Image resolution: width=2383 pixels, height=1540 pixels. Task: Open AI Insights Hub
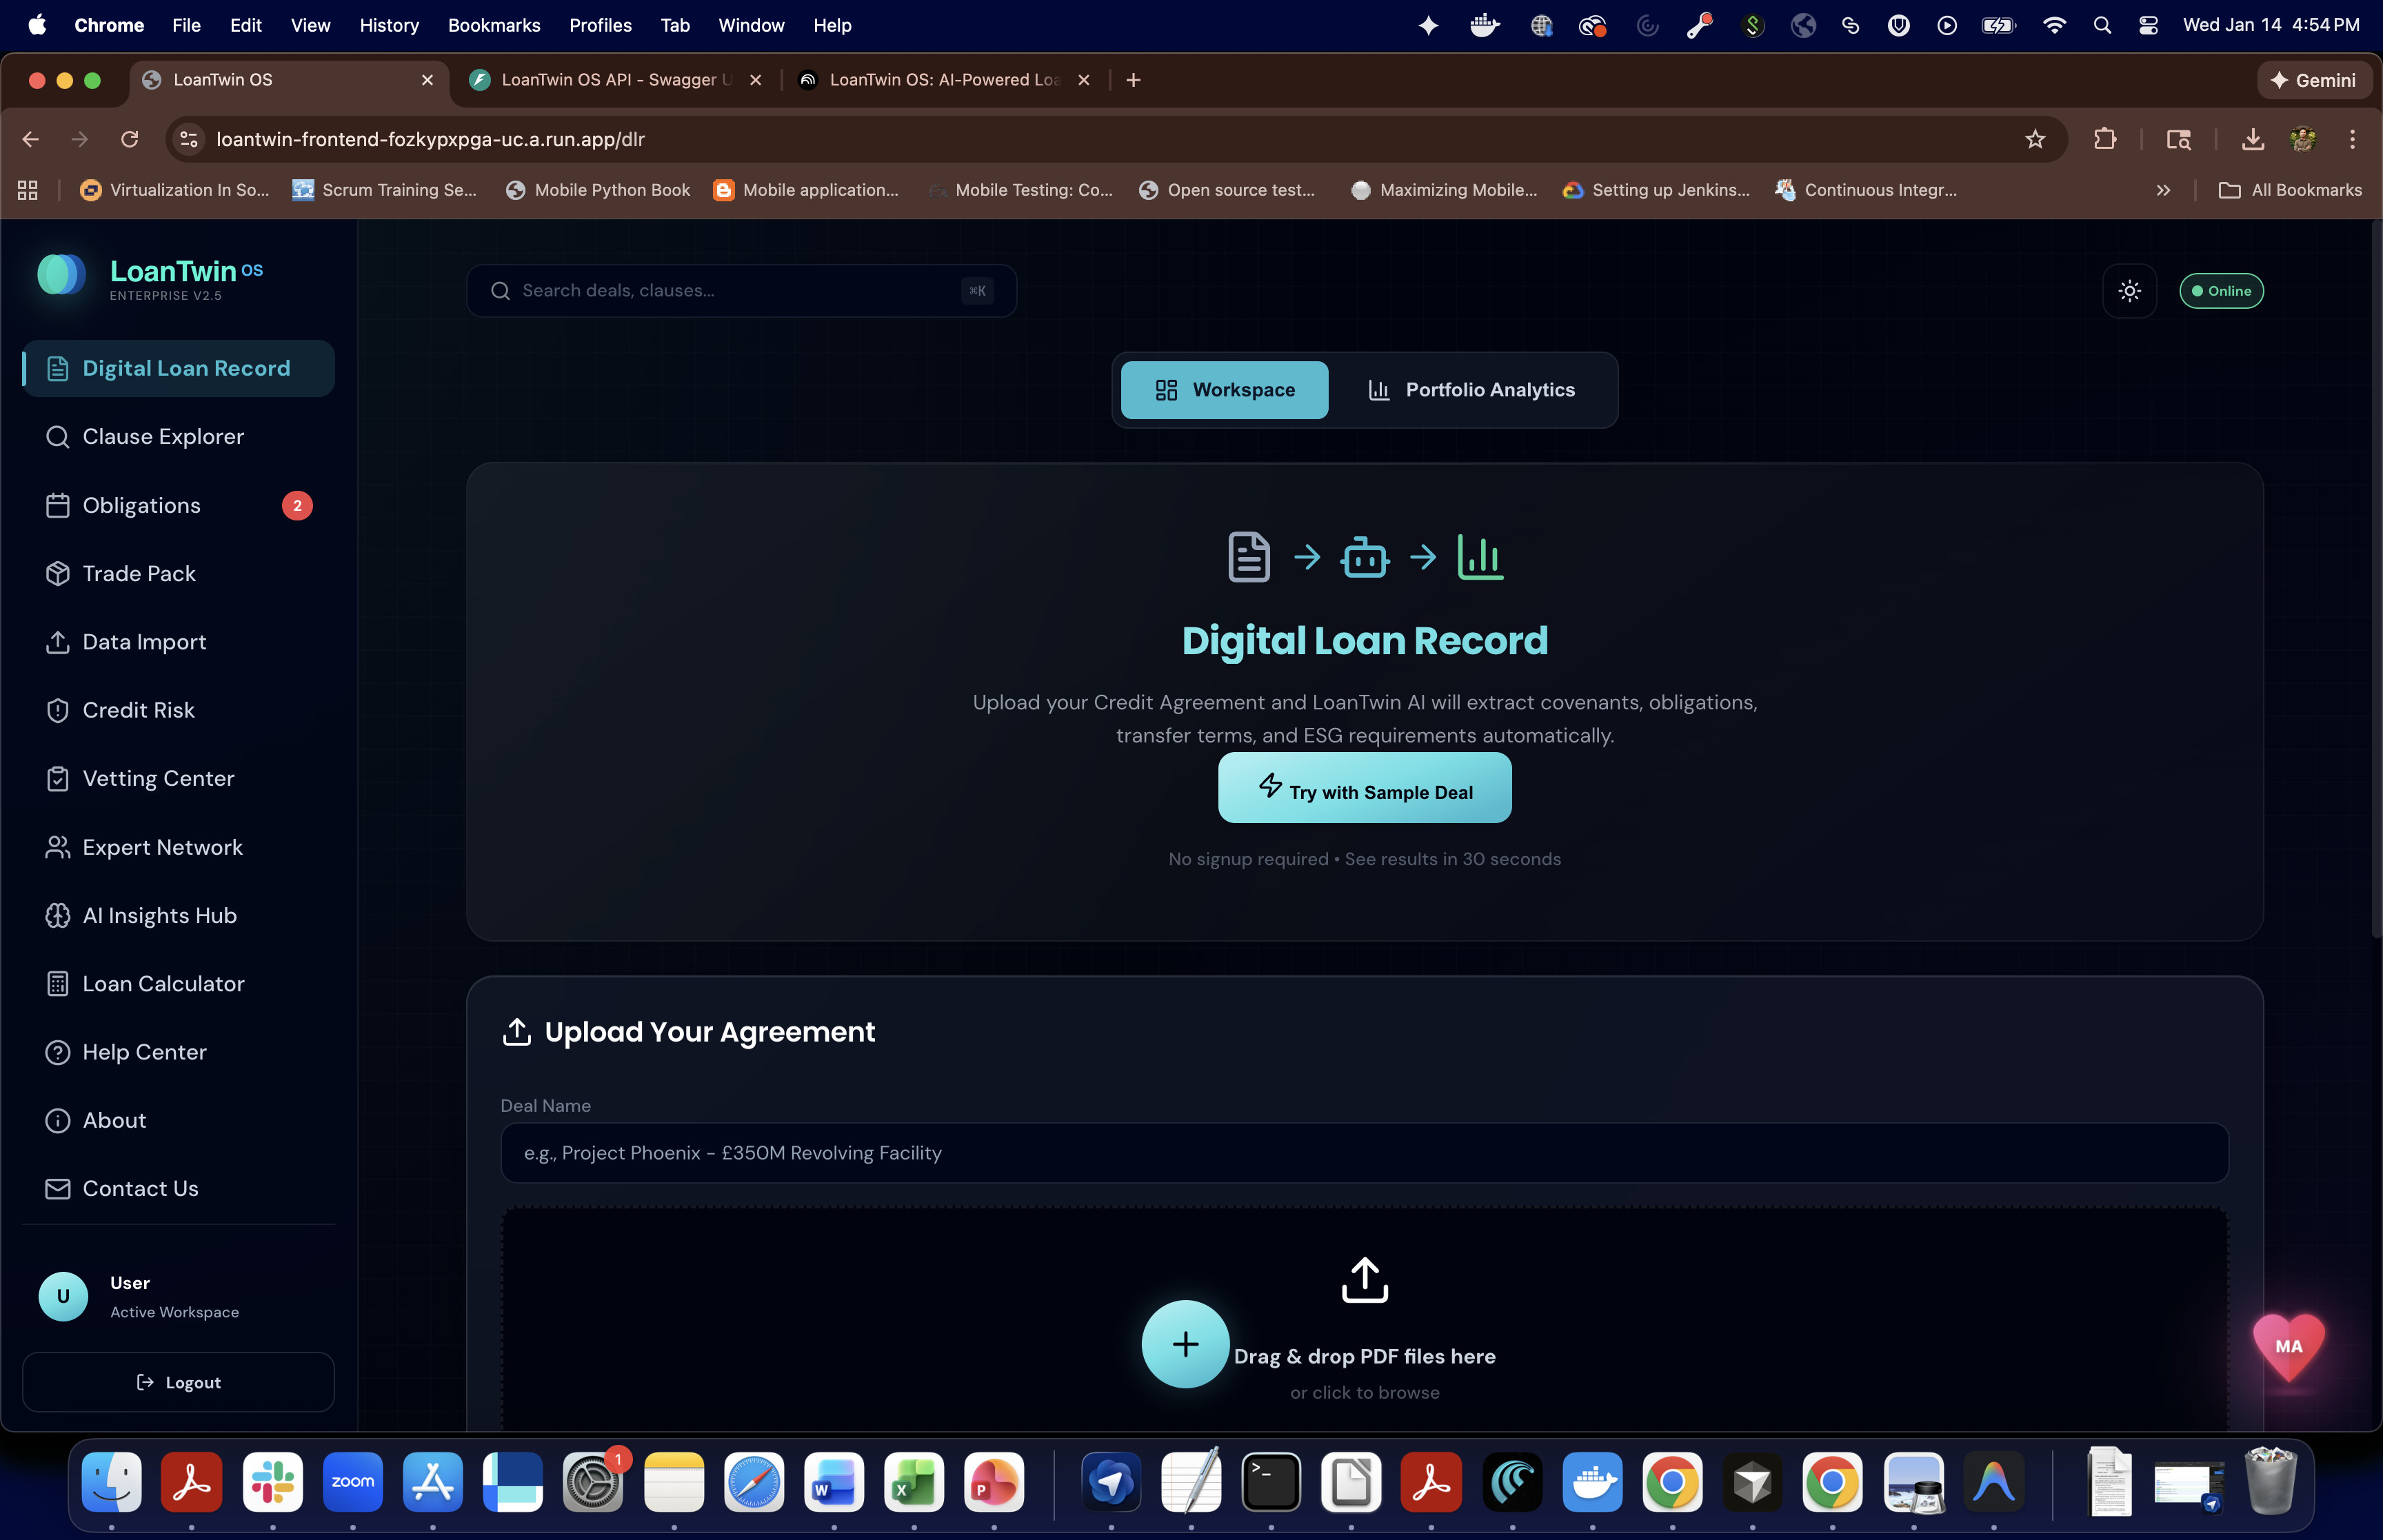point(159,916)
